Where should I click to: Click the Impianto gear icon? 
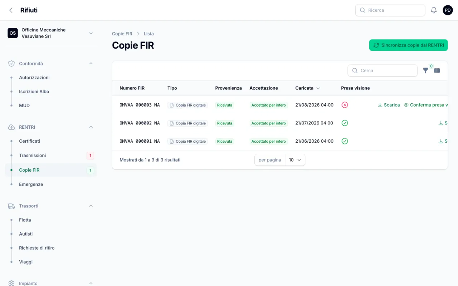[x=11, y=283]
